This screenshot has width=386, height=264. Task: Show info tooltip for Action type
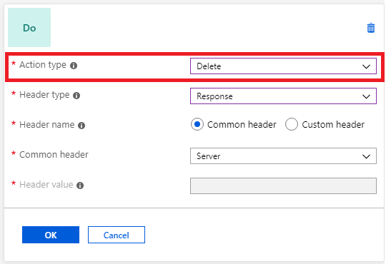coord(74,66)
